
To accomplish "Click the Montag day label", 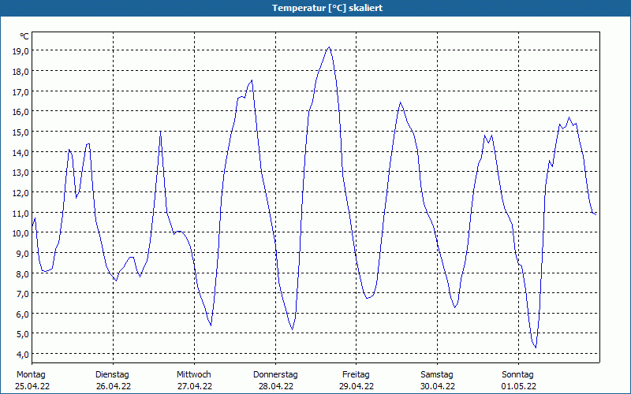I will coord(31,375).
